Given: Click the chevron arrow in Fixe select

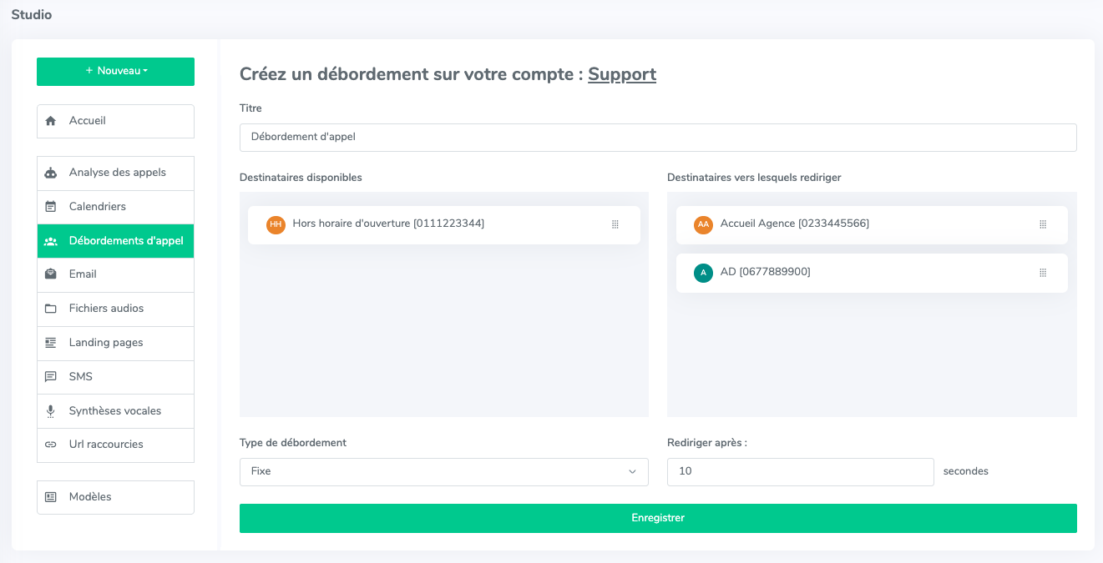Looking at the screenshot, I should tap(632, 471).
